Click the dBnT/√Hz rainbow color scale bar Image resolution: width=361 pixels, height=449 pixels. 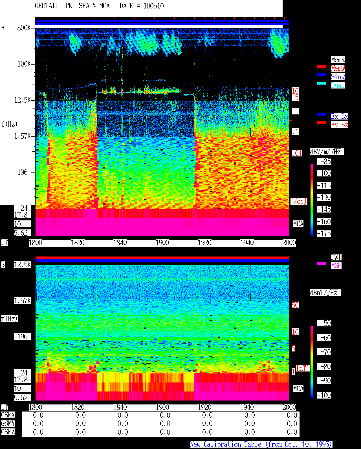point(312,362)
